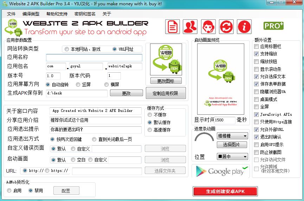Click the URL address input field
Image resolution: width=304 pixels, height=201 pixels.
click(107, 171)
